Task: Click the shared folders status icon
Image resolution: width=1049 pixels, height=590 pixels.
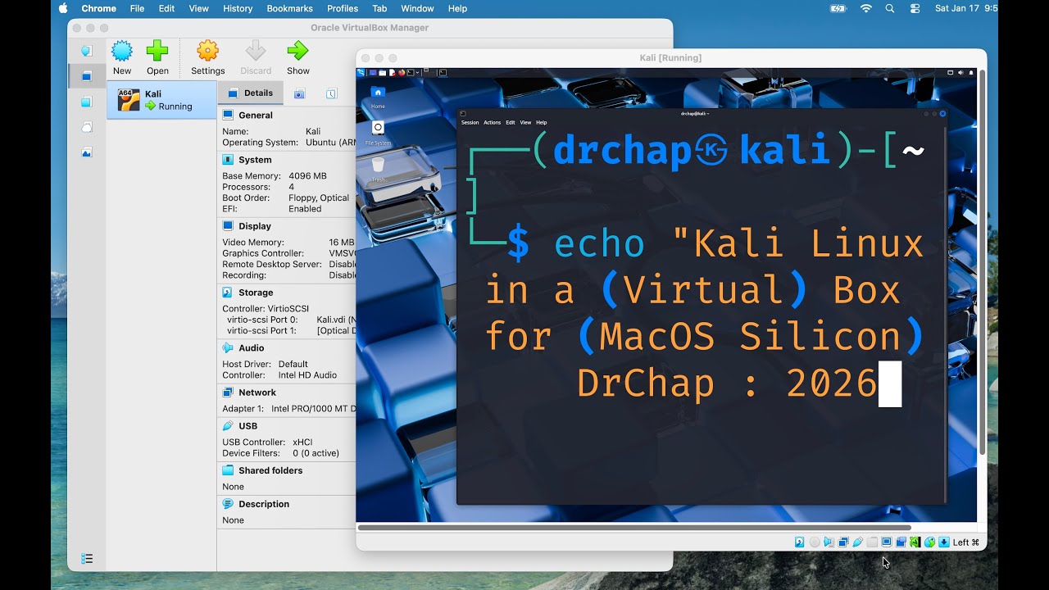Action: pyautogui.click(x=872, y=542)
